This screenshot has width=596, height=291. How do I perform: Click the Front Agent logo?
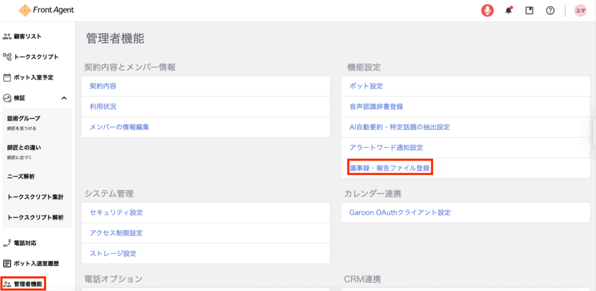pos(47,10)
